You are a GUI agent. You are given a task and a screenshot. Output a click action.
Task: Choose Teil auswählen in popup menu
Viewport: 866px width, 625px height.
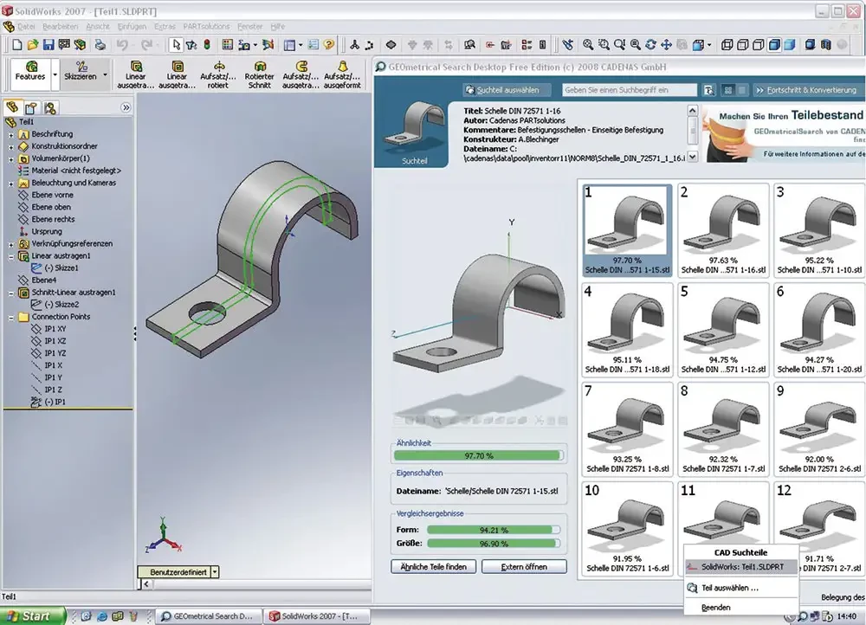(741, 588)
